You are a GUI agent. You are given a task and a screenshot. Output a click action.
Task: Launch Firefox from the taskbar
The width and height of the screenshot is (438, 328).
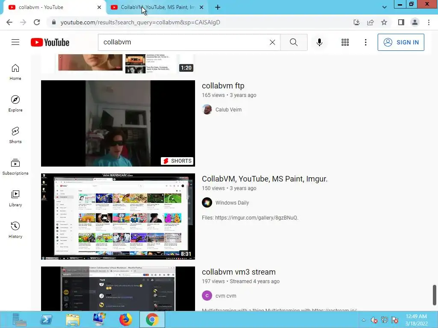point(126,319)
